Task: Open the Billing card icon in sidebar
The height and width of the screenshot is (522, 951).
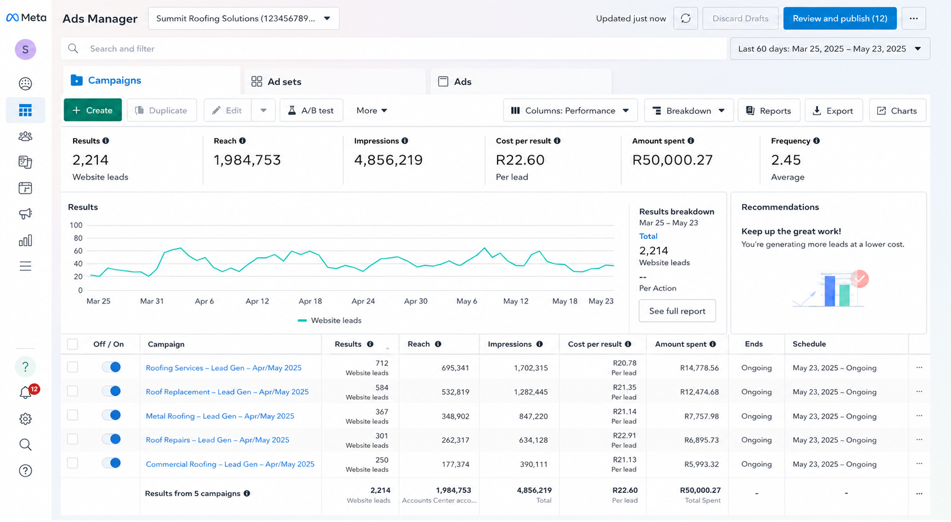Action: pos(25,188)
